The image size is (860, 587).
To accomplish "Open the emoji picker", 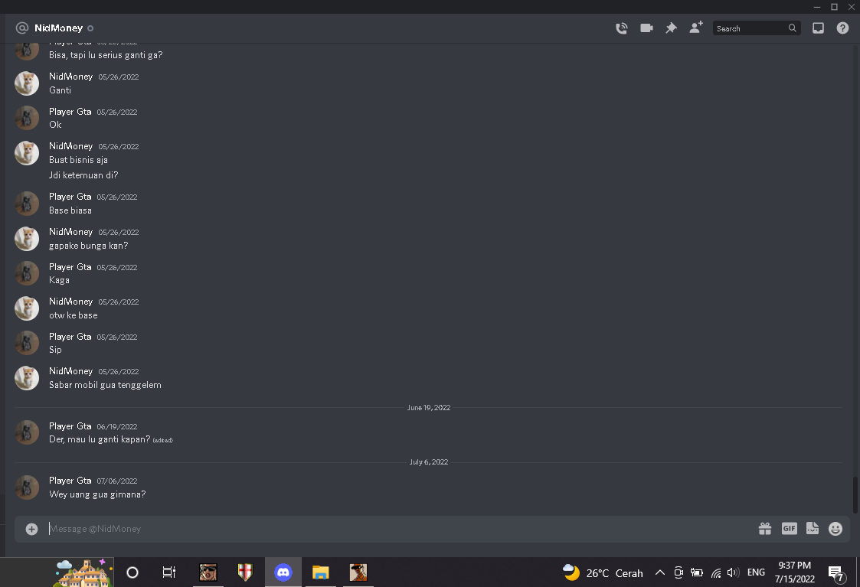I will pyautogui.click(x=835, y=528).
